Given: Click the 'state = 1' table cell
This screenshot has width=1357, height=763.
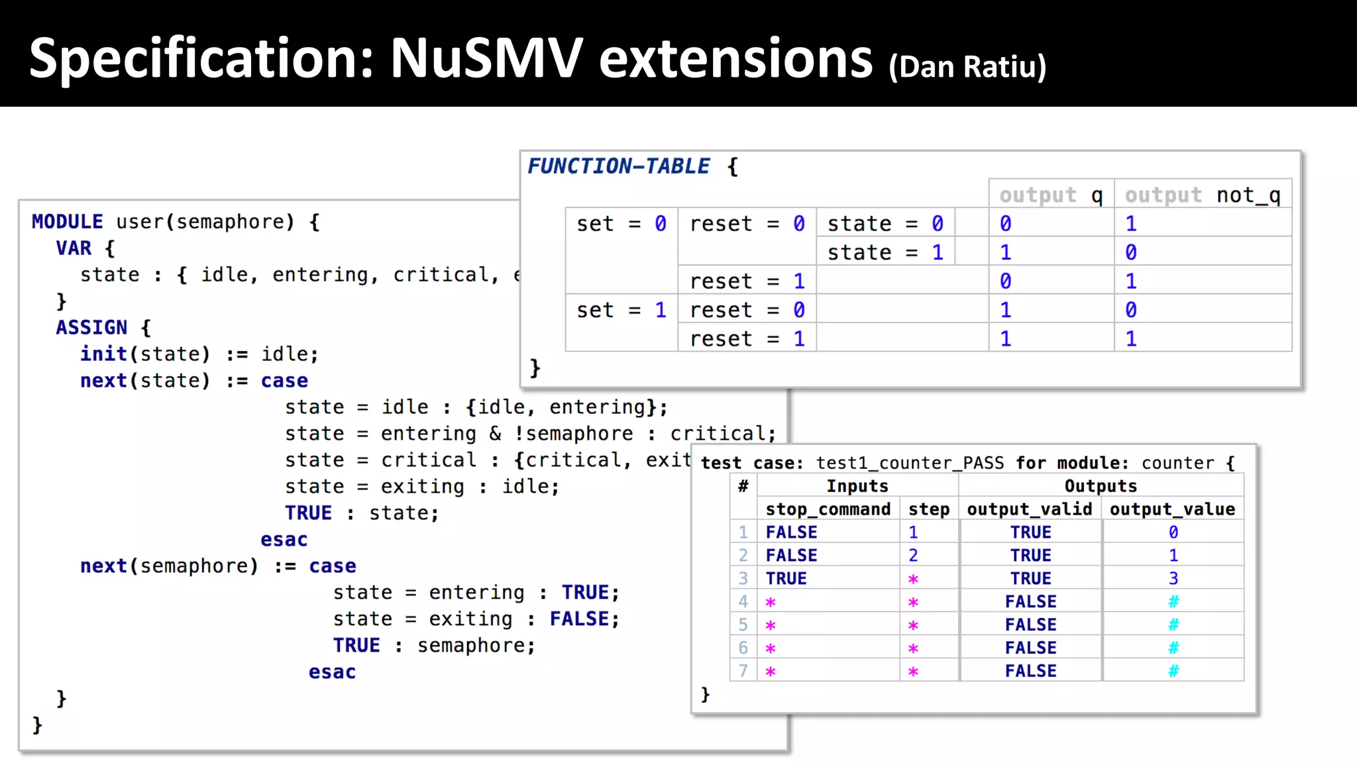Looking at the screenshot, I should point(885,252).
